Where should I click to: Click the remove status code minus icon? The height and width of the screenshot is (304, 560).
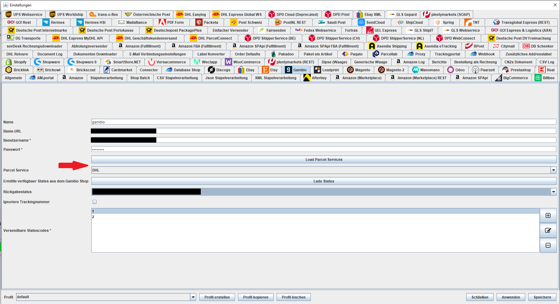tap(548, 245)
